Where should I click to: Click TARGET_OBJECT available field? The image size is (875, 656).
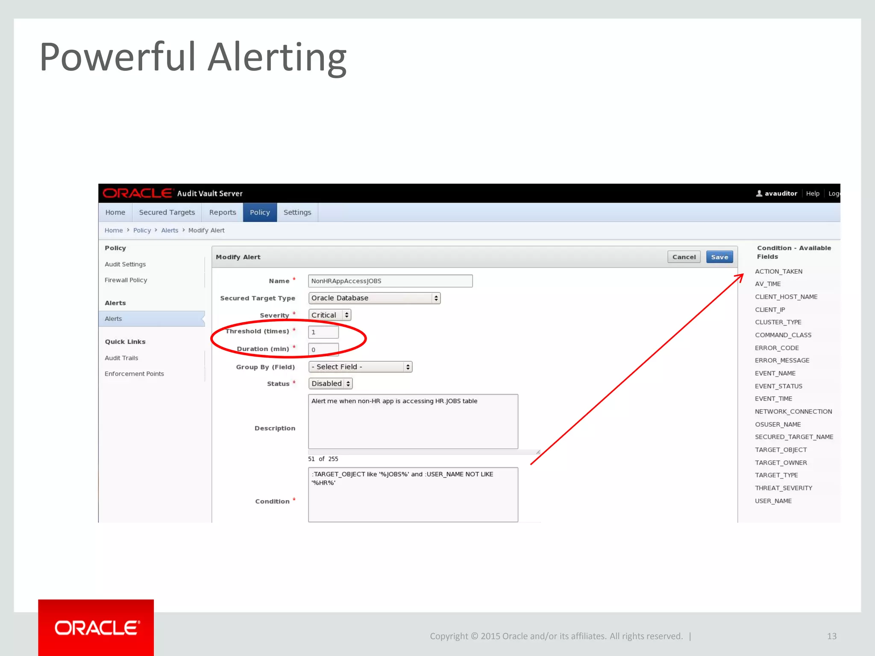tap(781, 450)
